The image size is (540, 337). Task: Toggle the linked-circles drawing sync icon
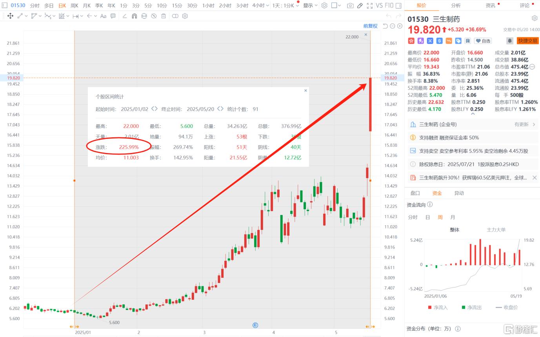[175, 16]
